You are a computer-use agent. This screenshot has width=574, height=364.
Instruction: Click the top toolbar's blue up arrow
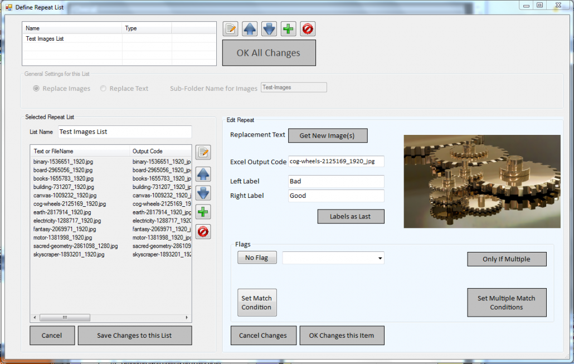250,29
